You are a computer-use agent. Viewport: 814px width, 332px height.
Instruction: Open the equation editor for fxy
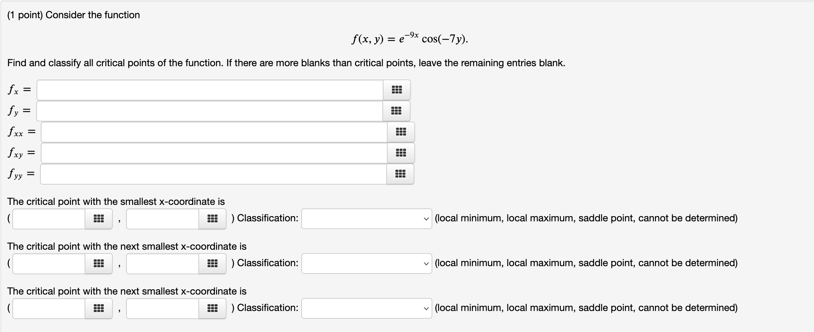point(401,153)
